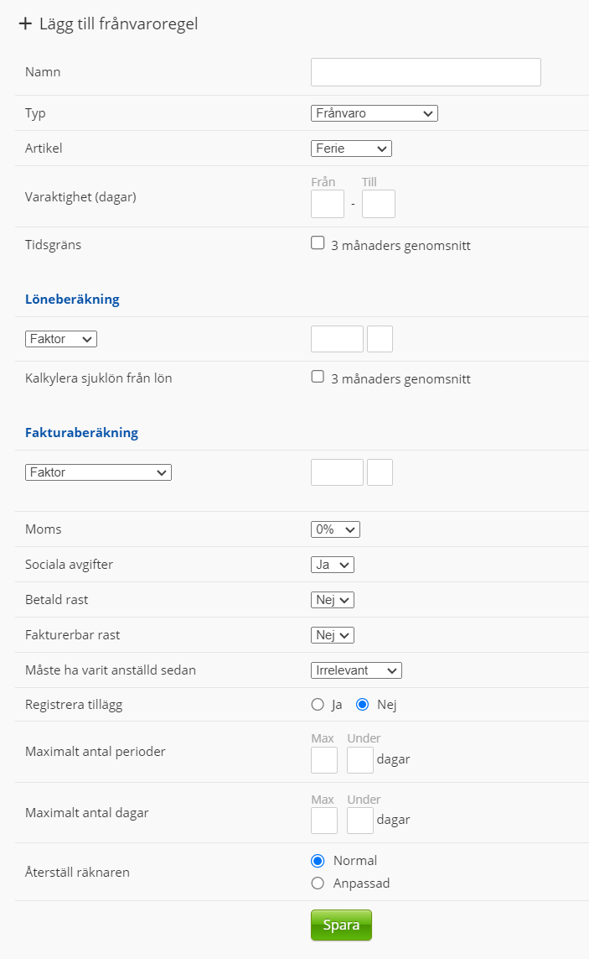Open the Faktor dropdown under Fakturaberäkning
The image size is (589, 959).
click(x=98, y=472)
